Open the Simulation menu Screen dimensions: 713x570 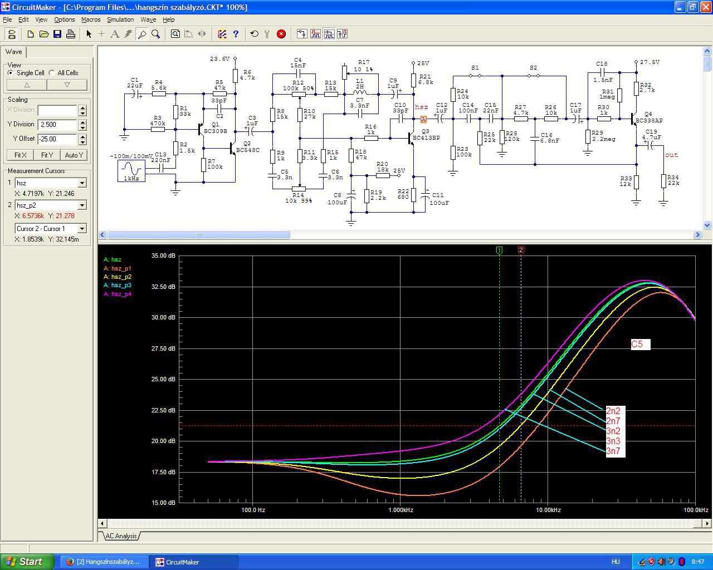120,19
